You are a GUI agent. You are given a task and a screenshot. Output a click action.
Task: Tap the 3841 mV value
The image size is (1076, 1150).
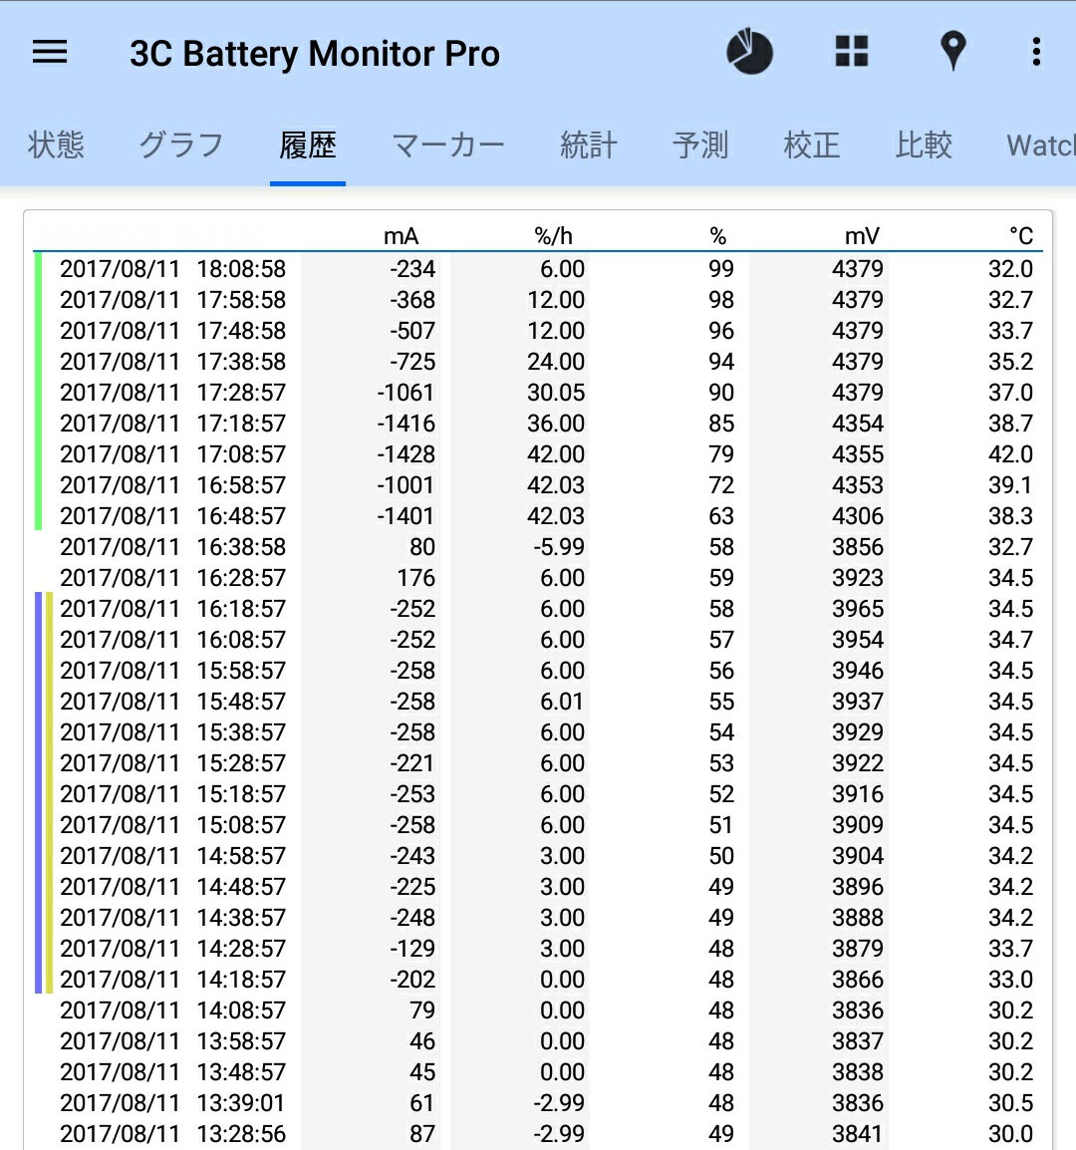858,1133
